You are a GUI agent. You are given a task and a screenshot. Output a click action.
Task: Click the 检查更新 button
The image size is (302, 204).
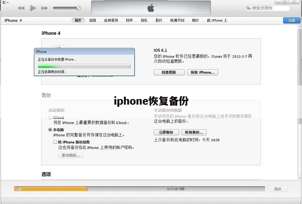click(169, 72)
